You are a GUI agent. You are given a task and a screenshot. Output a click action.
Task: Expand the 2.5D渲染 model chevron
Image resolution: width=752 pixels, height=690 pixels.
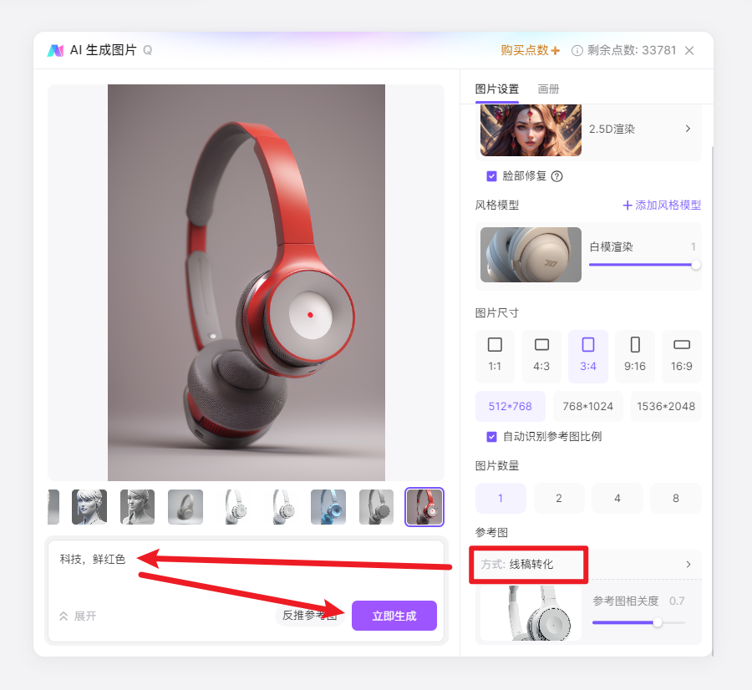[x=688, y=129]
